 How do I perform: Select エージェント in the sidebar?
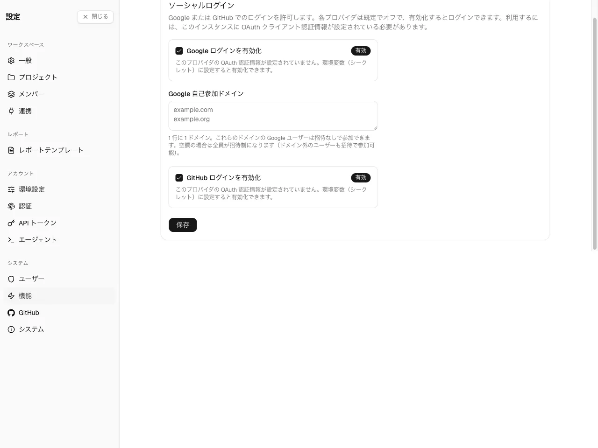(59, 240)
